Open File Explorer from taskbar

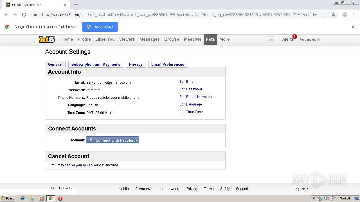(32, 198)
